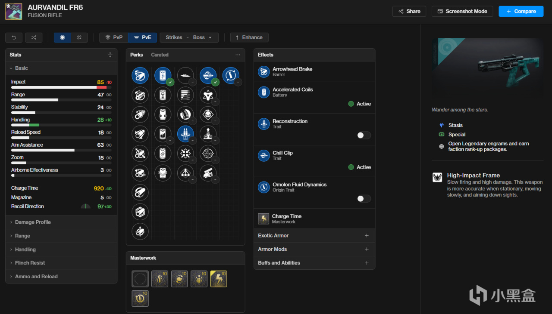Switch to PvE mode

142,37
